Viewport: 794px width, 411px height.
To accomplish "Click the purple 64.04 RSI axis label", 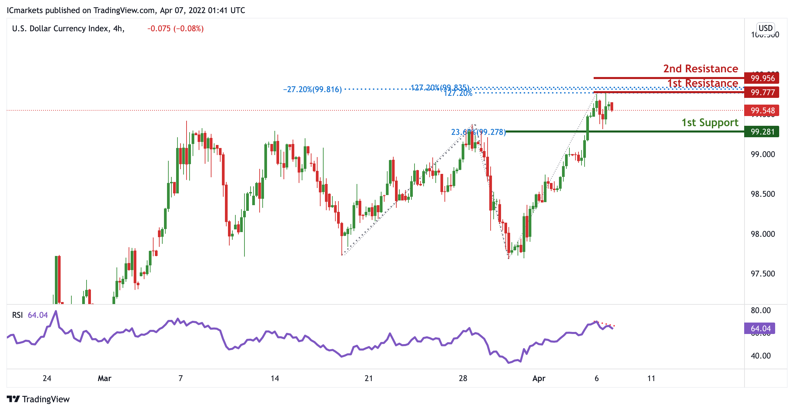I will 760,328.
